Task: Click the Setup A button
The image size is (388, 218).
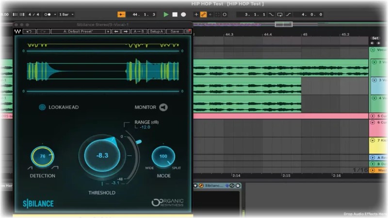Action: coord(156,32)
